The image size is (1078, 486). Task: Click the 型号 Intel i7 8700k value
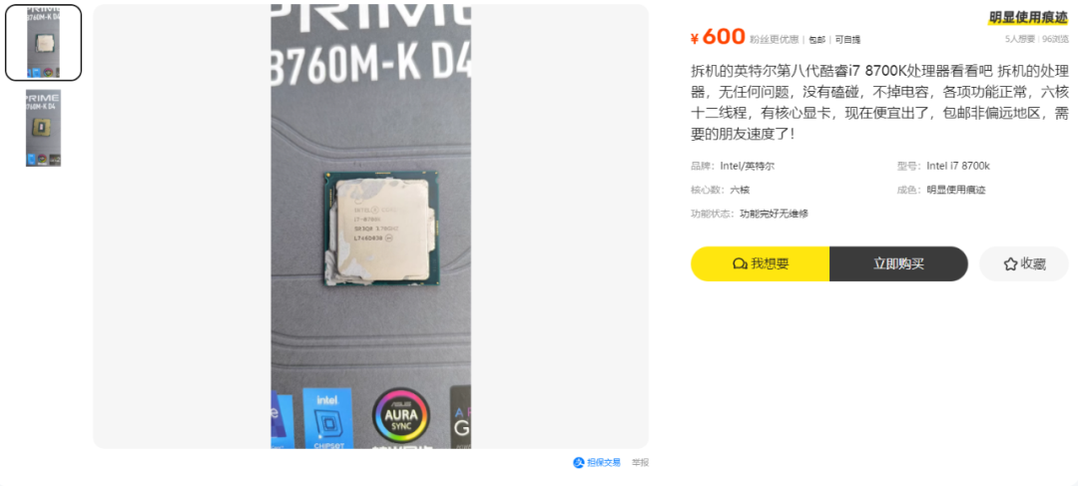click(x=958, y=166)
